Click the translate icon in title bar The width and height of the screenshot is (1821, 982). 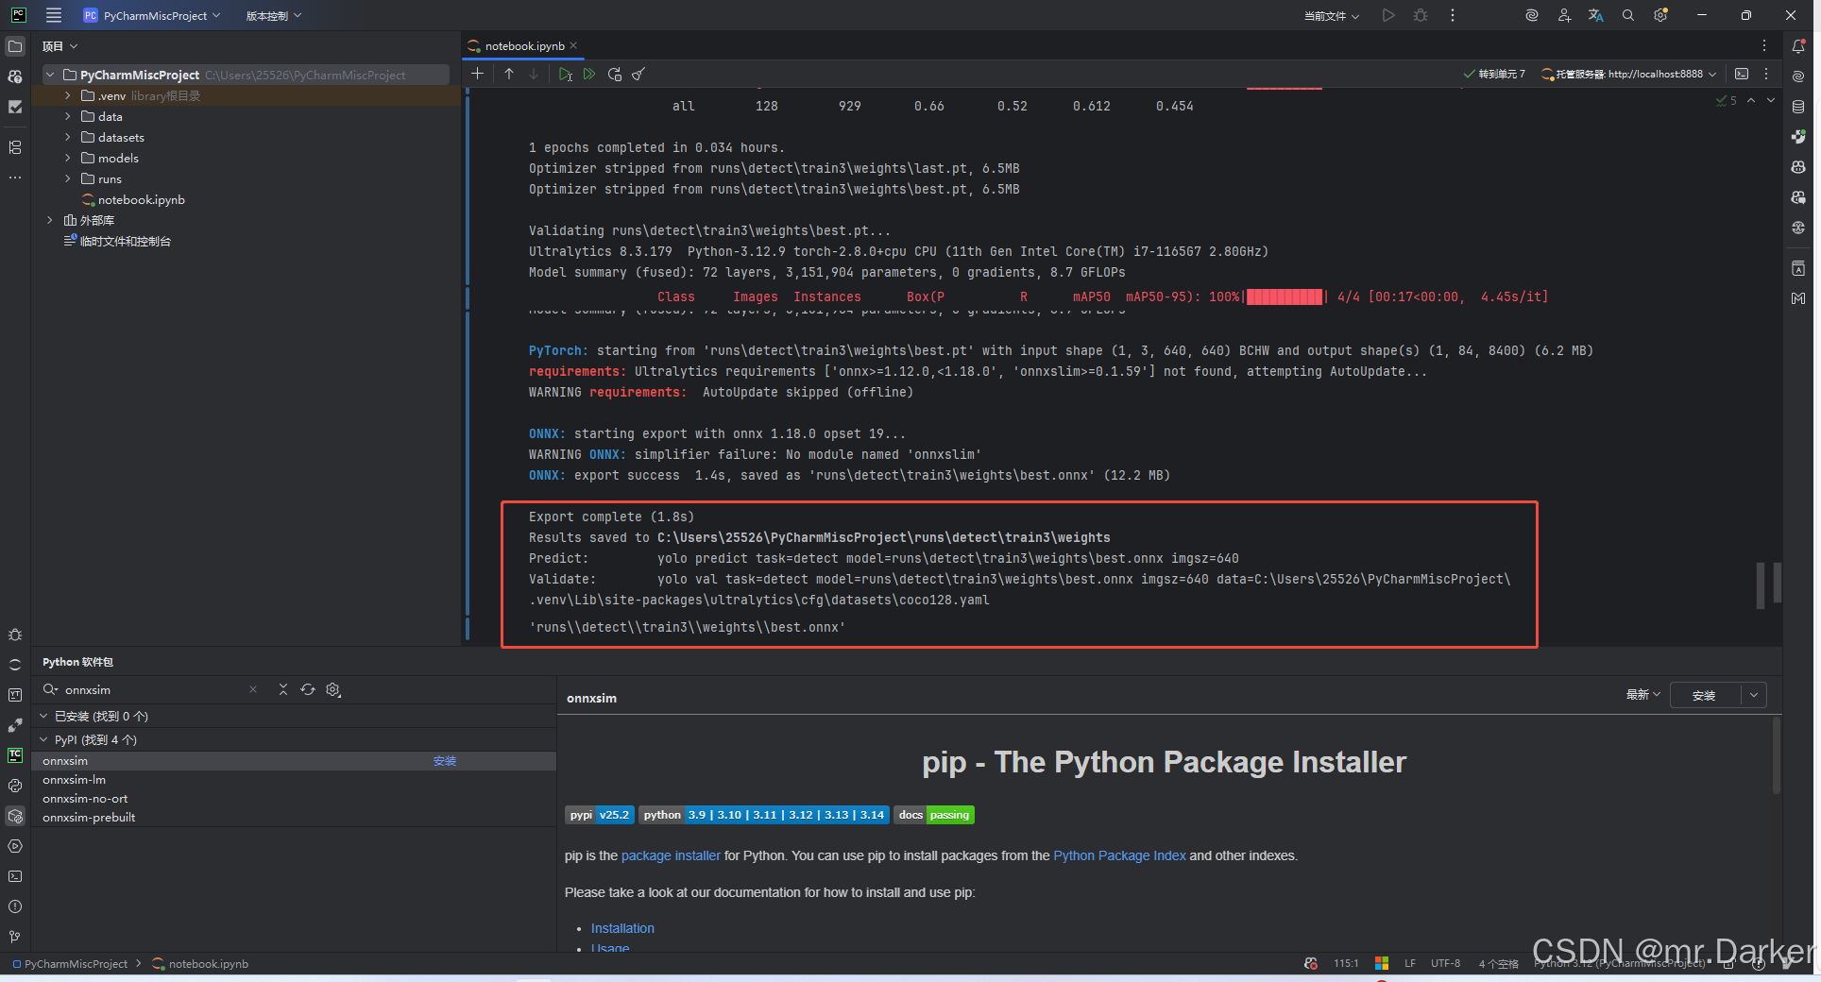point(1596,15)
